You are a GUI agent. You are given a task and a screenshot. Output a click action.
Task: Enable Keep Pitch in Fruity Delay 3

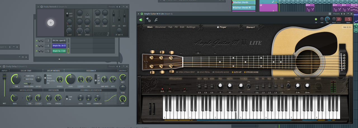click(24, 79)
